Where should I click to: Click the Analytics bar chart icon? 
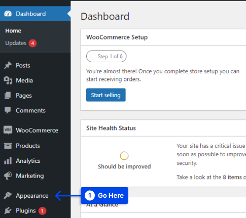8,161
